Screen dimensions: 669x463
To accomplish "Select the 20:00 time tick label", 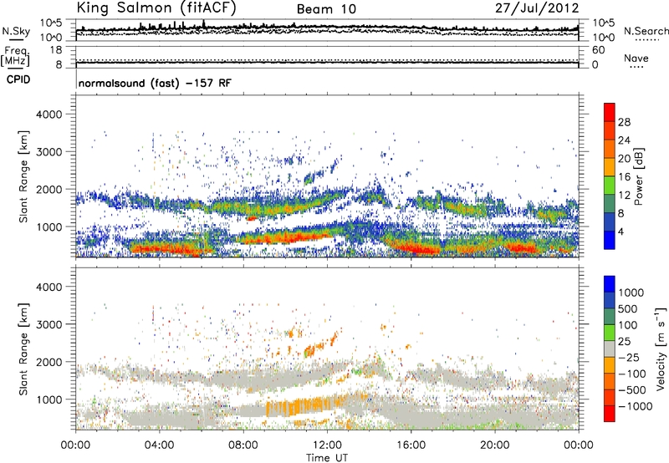I will 494,445.
